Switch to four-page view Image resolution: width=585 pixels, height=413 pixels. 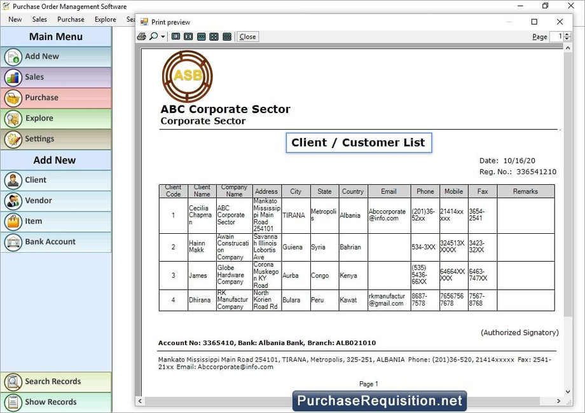pos(214,36)
